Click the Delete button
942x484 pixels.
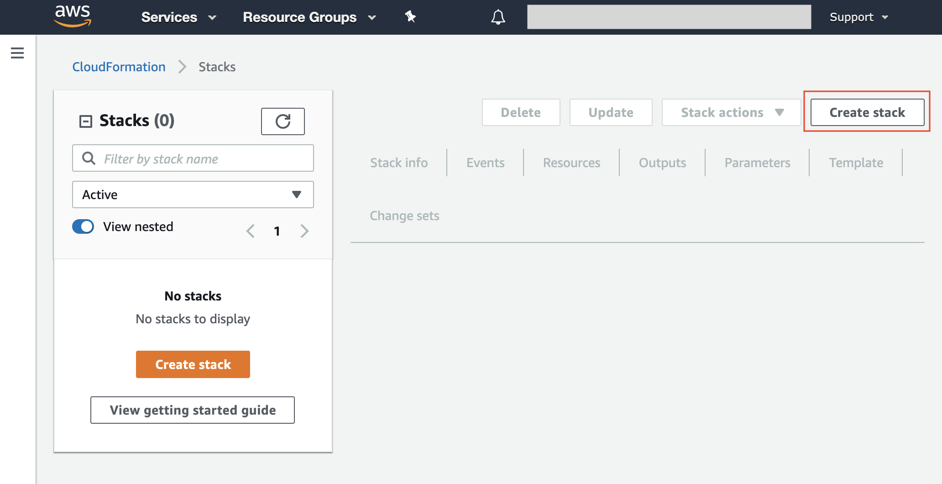[521, 112]
